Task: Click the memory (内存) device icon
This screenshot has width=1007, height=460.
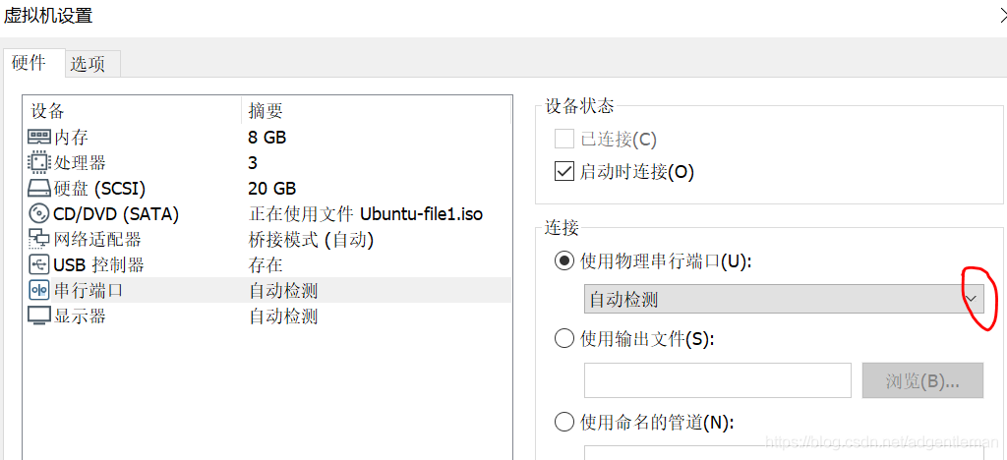Action: 39,138
